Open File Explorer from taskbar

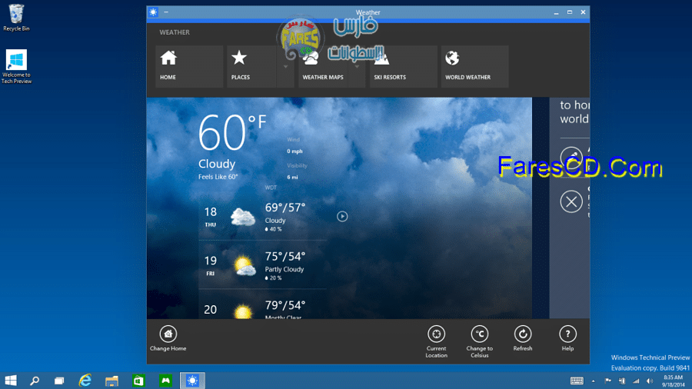(111, 381)
